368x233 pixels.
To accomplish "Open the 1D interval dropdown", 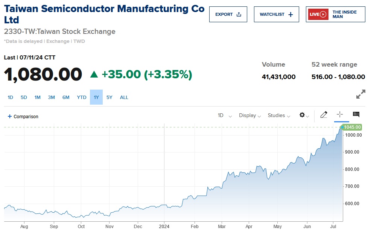I will click(225, 116).
